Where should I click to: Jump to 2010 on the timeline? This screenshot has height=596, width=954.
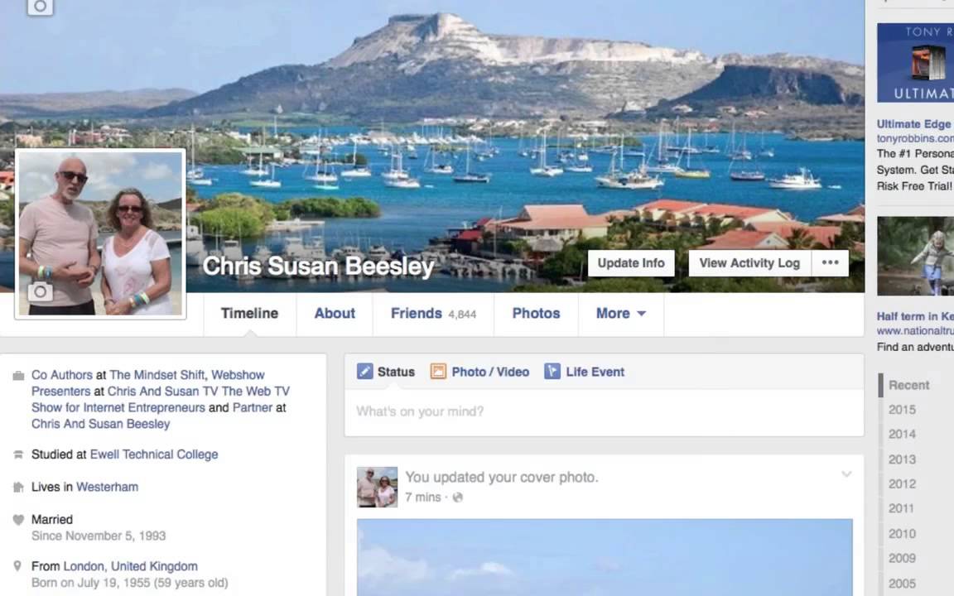point(902,533)
